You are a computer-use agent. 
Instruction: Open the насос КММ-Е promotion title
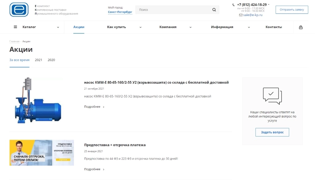pyautogui.click(x=156, y=82)
